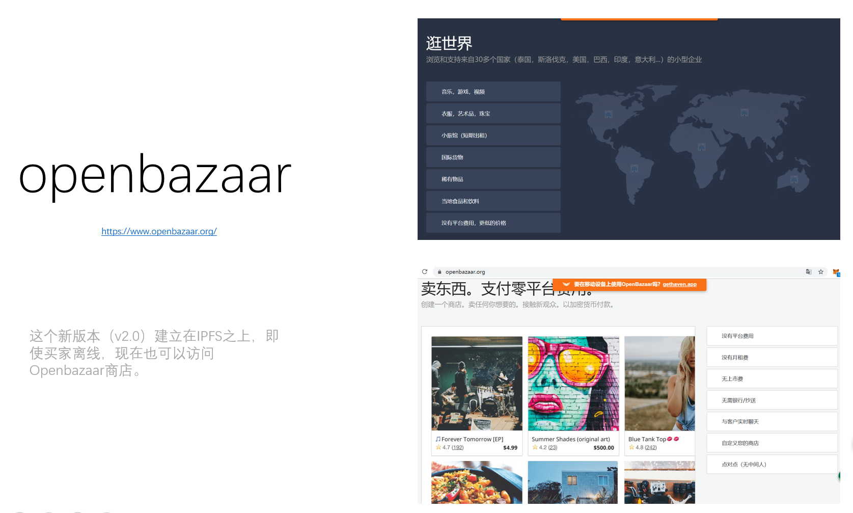853x513 pixels.
Task: Click the North America map marker
Action: [609, 115]
